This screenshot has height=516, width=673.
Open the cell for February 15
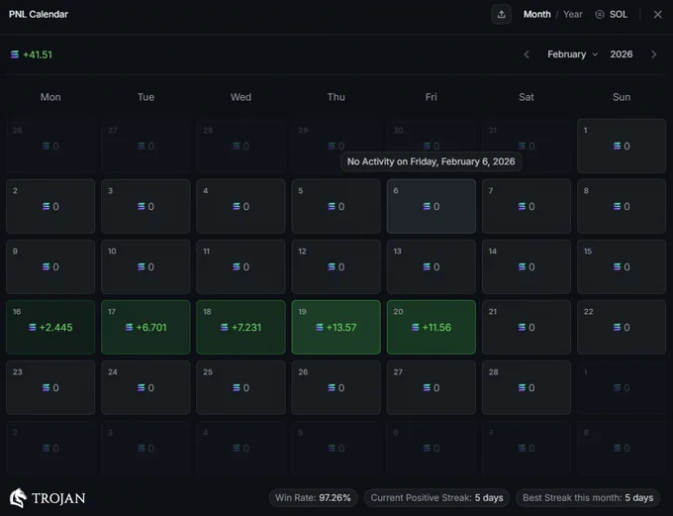(622, 266)
